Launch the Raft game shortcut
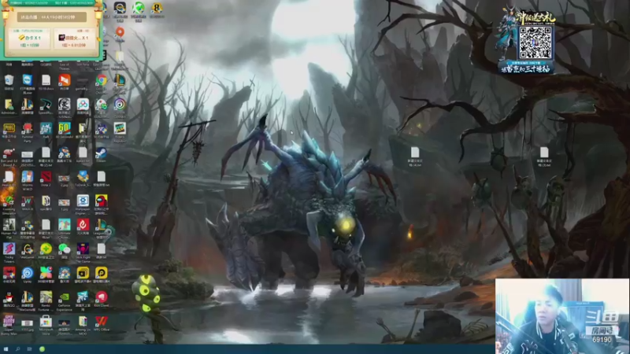This screenshot has width=630, height=354. pyautogui.click(x=46, y=128)
